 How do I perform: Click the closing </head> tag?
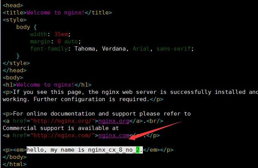click(x=14, y=70)
